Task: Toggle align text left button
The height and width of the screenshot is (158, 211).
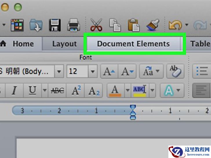Action: point(201,90)
